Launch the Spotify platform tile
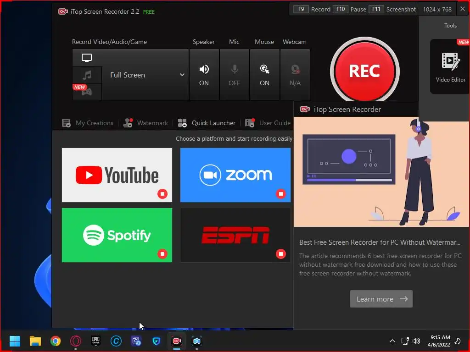This screenshot has width=470, height=352. pyautogui.click(x=117, y=235)
